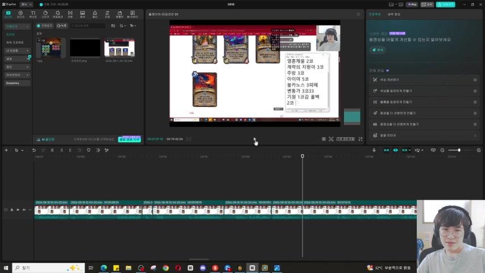The height and width of the screenshot is (273, 485).
Task: Open the Media tab in CapCut toolbar
Action: click(x=9, y=14)
